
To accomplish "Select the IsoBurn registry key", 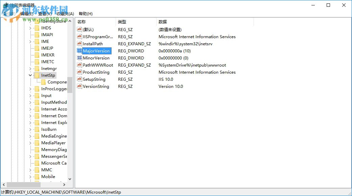I will click(x=49, y=129).
